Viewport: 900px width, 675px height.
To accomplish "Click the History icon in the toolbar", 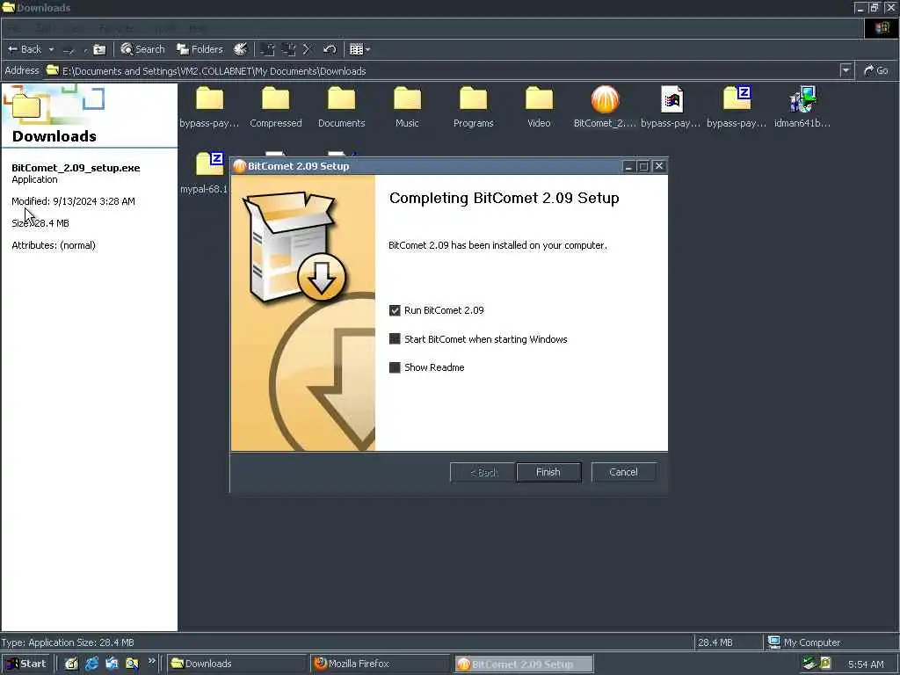I will point(241,49).
